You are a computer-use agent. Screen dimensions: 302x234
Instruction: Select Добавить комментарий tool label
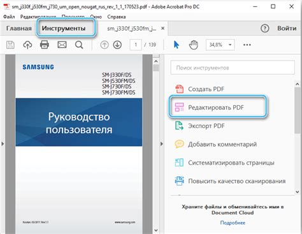tap(222, 144)
